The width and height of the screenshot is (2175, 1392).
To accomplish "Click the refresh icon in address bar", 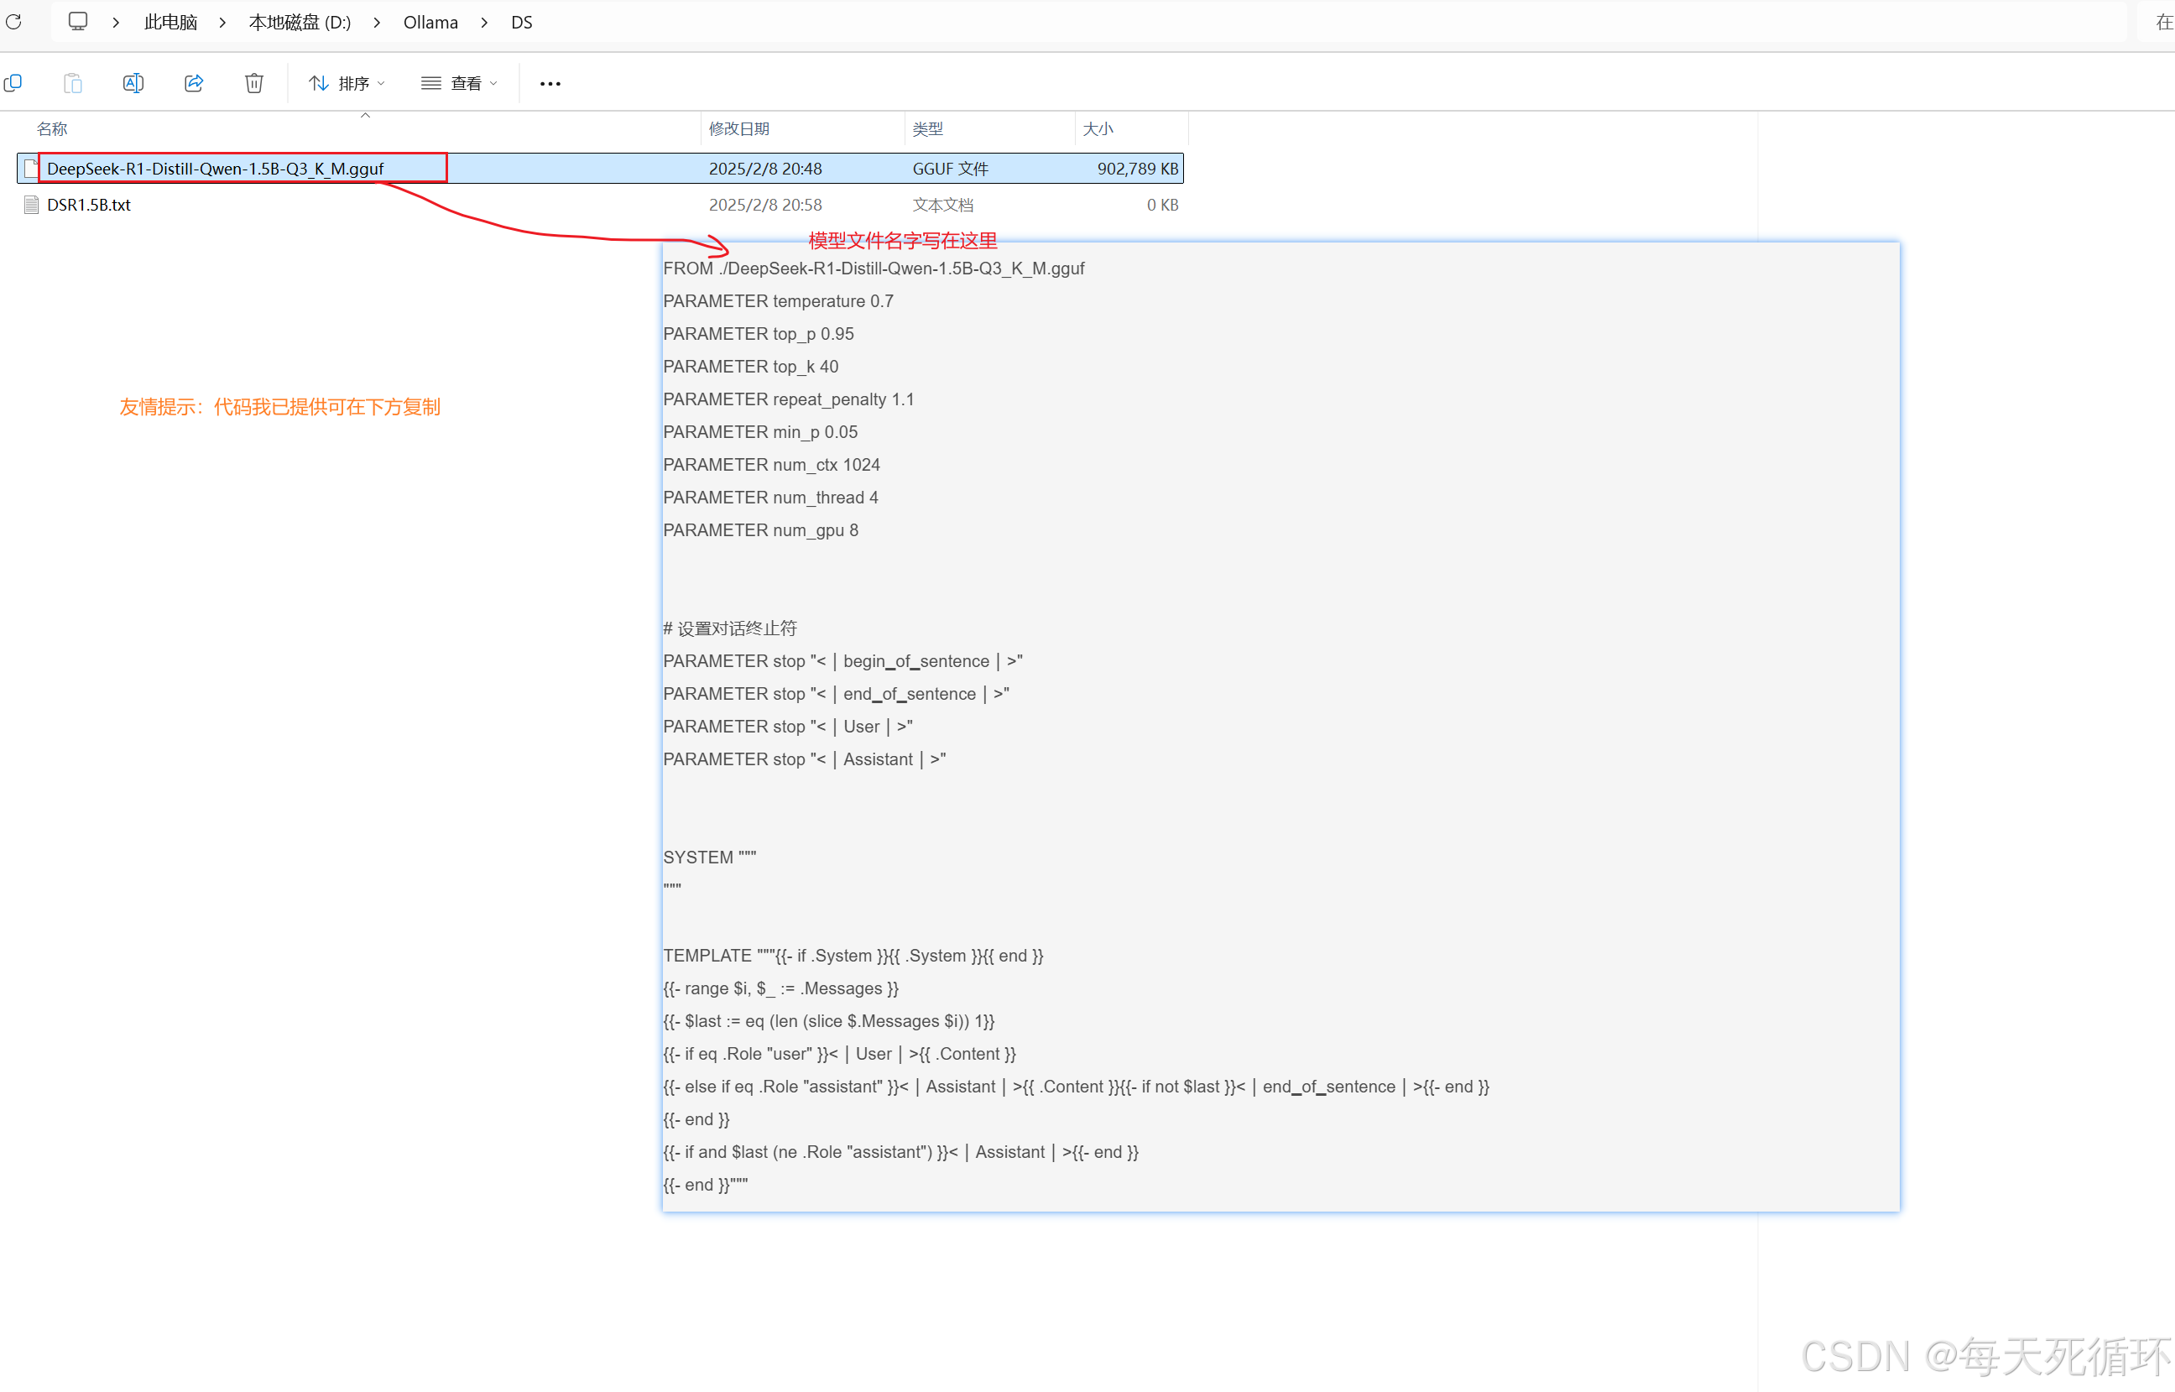I will (13, 22).
